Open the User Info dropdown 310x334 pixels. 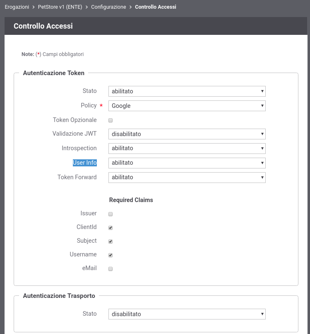[187, 163]
